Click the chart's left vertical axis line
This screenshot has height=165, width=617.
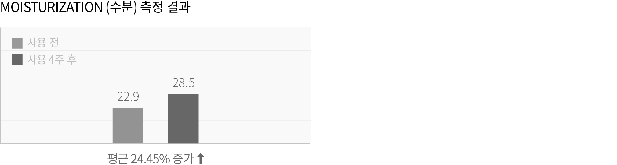click(1, 85)
